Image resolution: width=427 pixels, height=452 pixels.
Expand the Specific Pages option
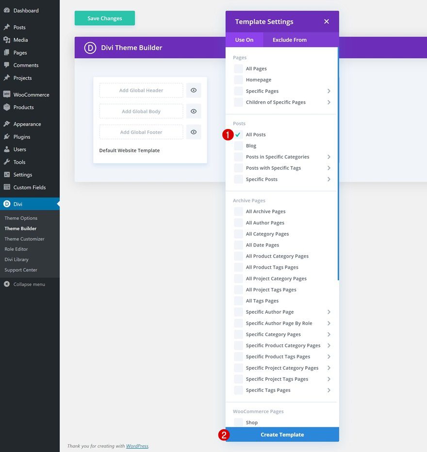click(329, 91)
